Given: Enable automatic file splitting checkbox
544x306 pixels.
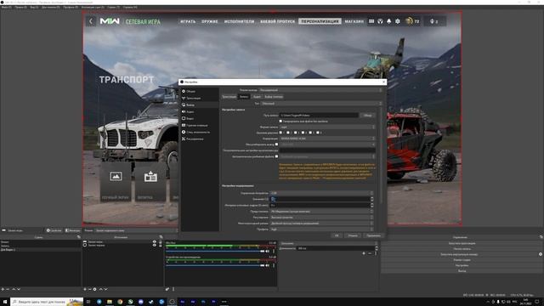Looking at the screenshot, I should click(276, 156).
